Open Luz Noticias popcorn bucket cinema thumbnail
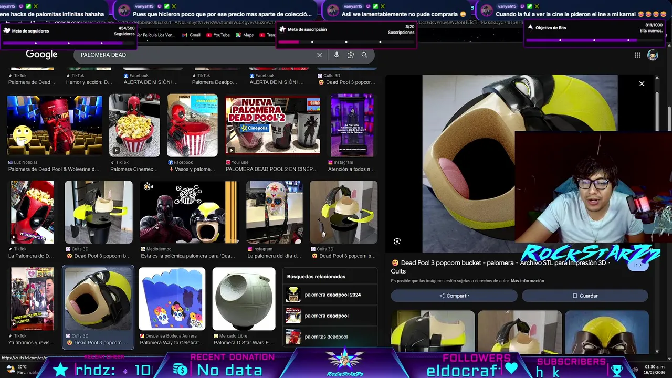This screenshot has width=672, height=378. pyautogui.click(x=55, y=125)
